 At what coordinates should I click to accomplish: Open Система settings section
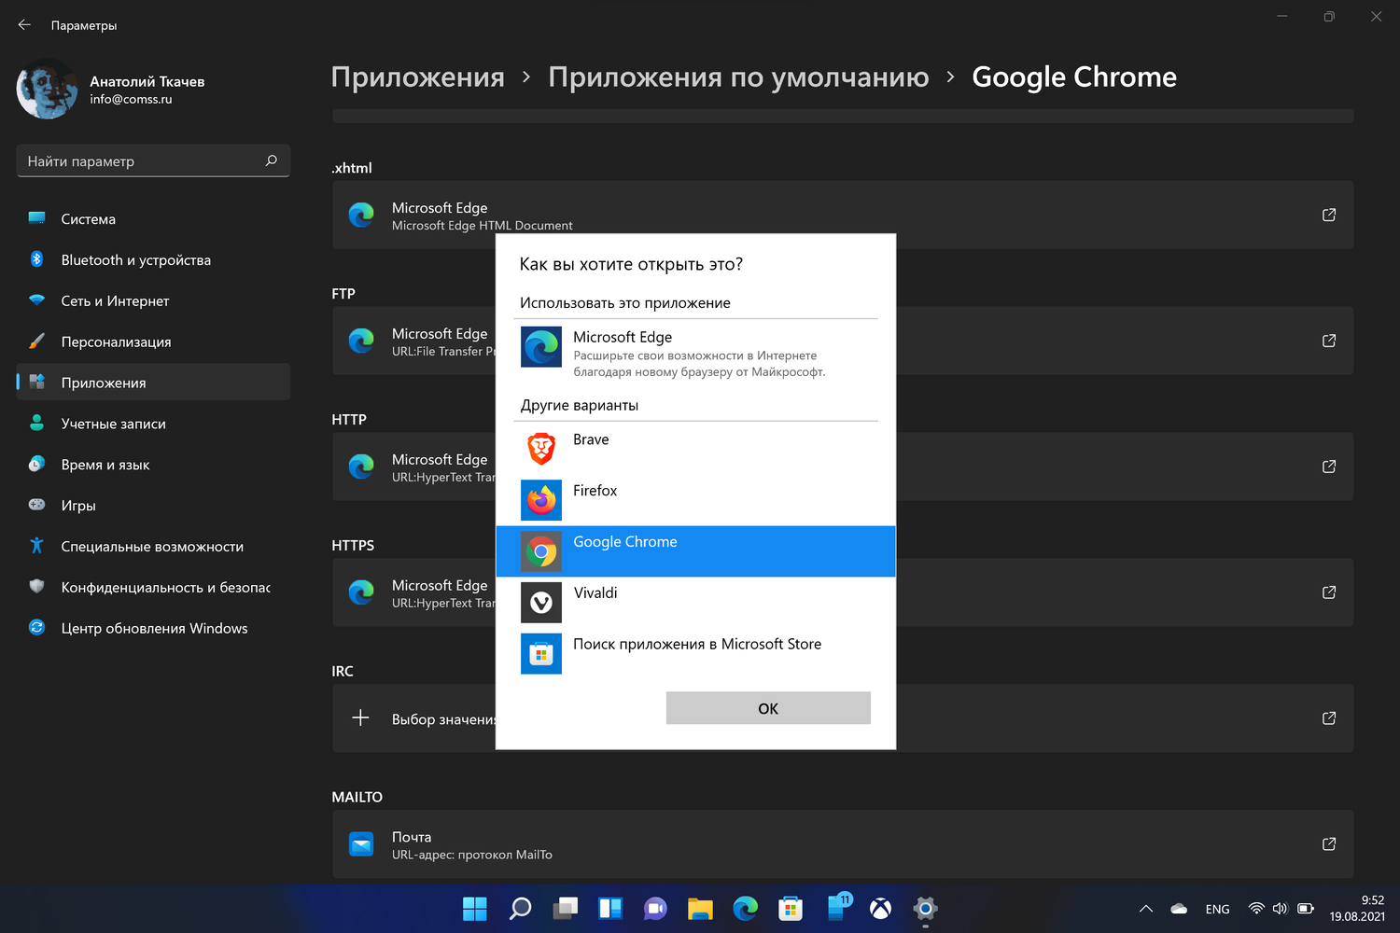(153, 219)
